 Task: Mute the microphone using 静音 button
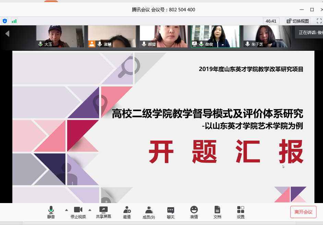tap(51, 212)
